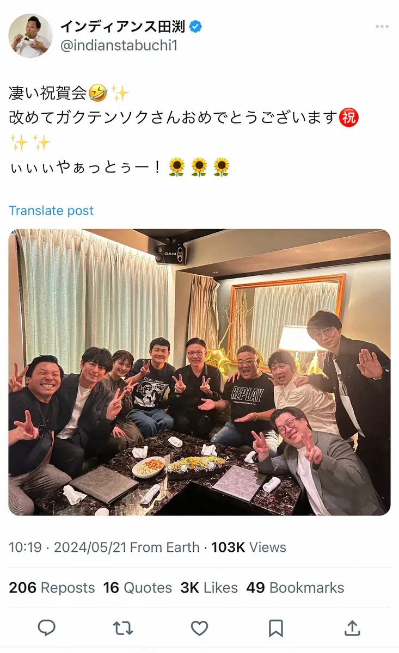Image resolution: width=399 pixels, height=653 pixels.
Task: Open the インディアンス田渕 display name
Action: click(122, 26)
